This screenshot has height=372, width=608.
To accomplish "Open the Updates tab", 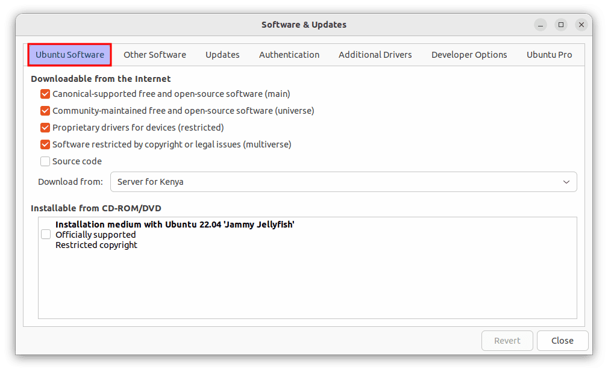I will tap(222, 54).
